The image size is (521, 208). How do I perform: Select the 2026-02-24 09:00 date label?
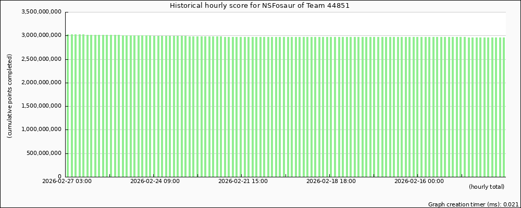[155, 181]
